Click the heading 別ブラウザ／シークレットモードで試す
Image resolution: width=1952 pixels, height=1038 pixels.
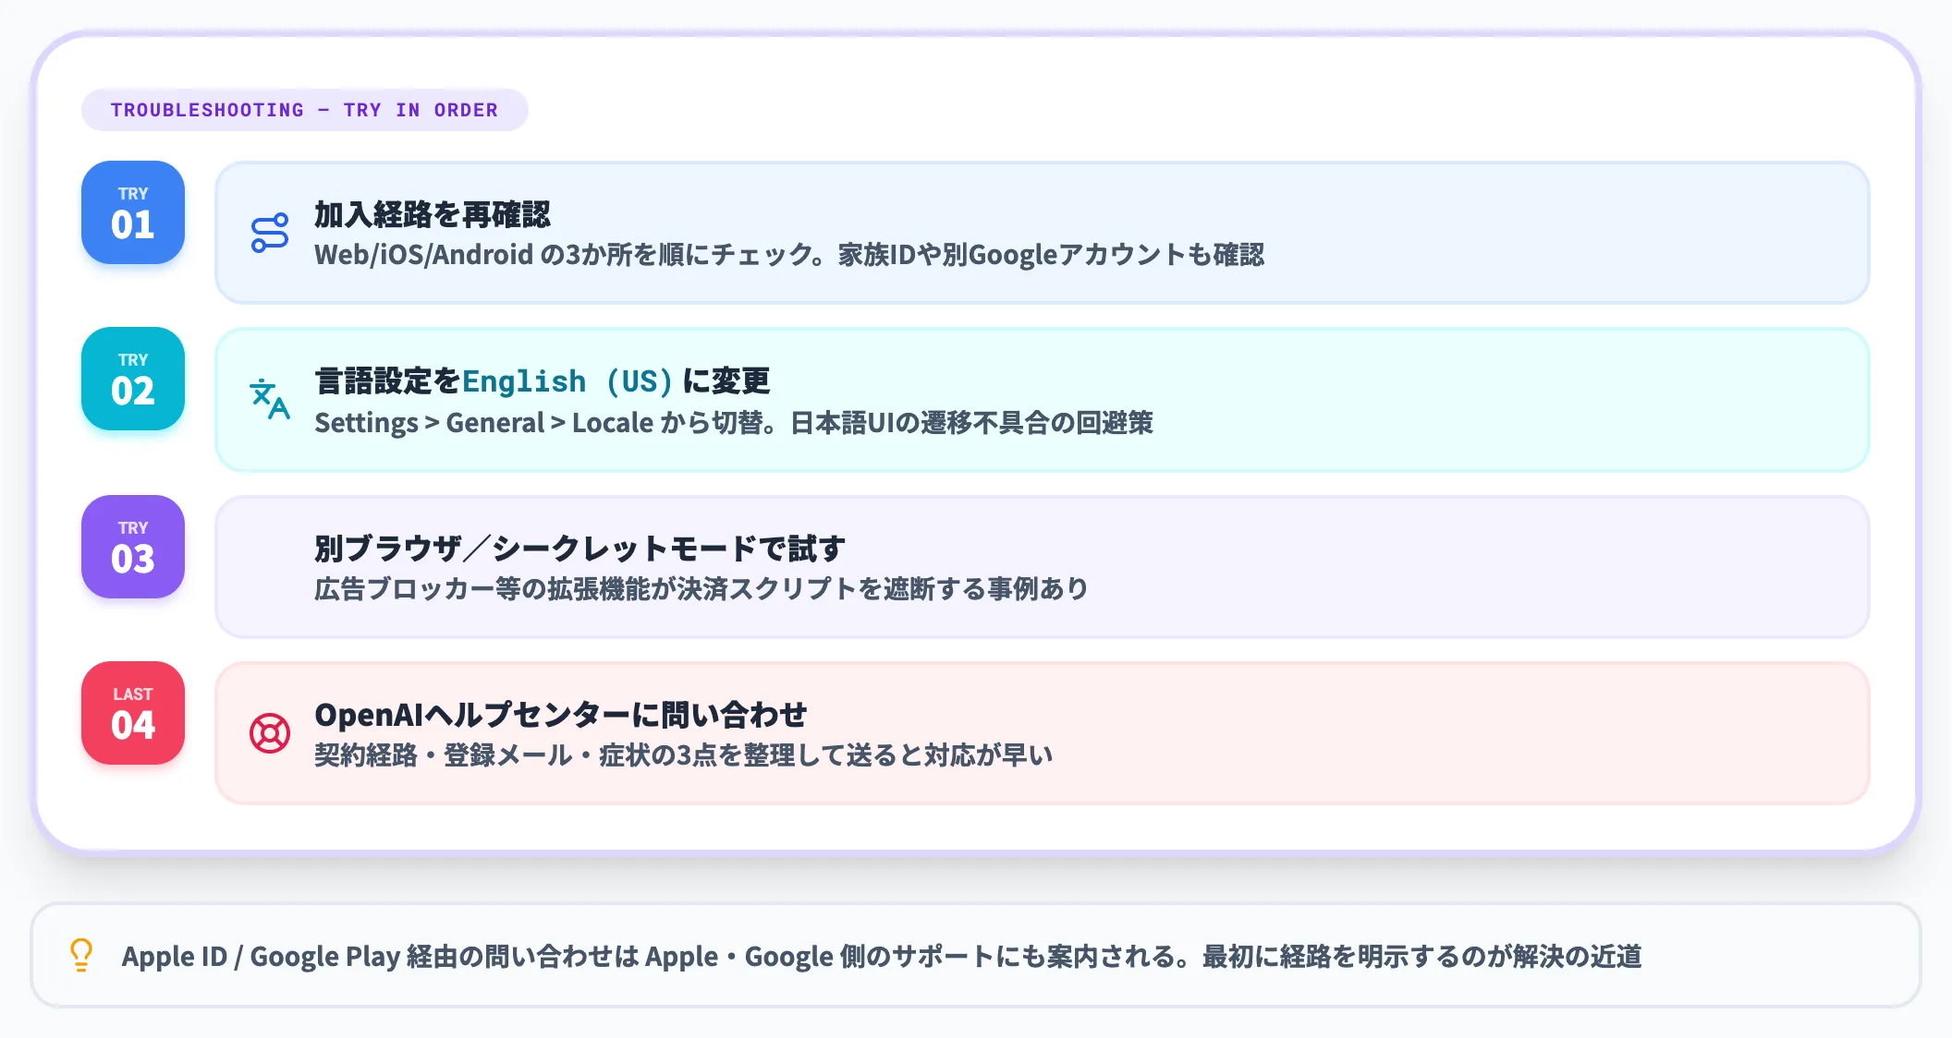click(579, 549)
